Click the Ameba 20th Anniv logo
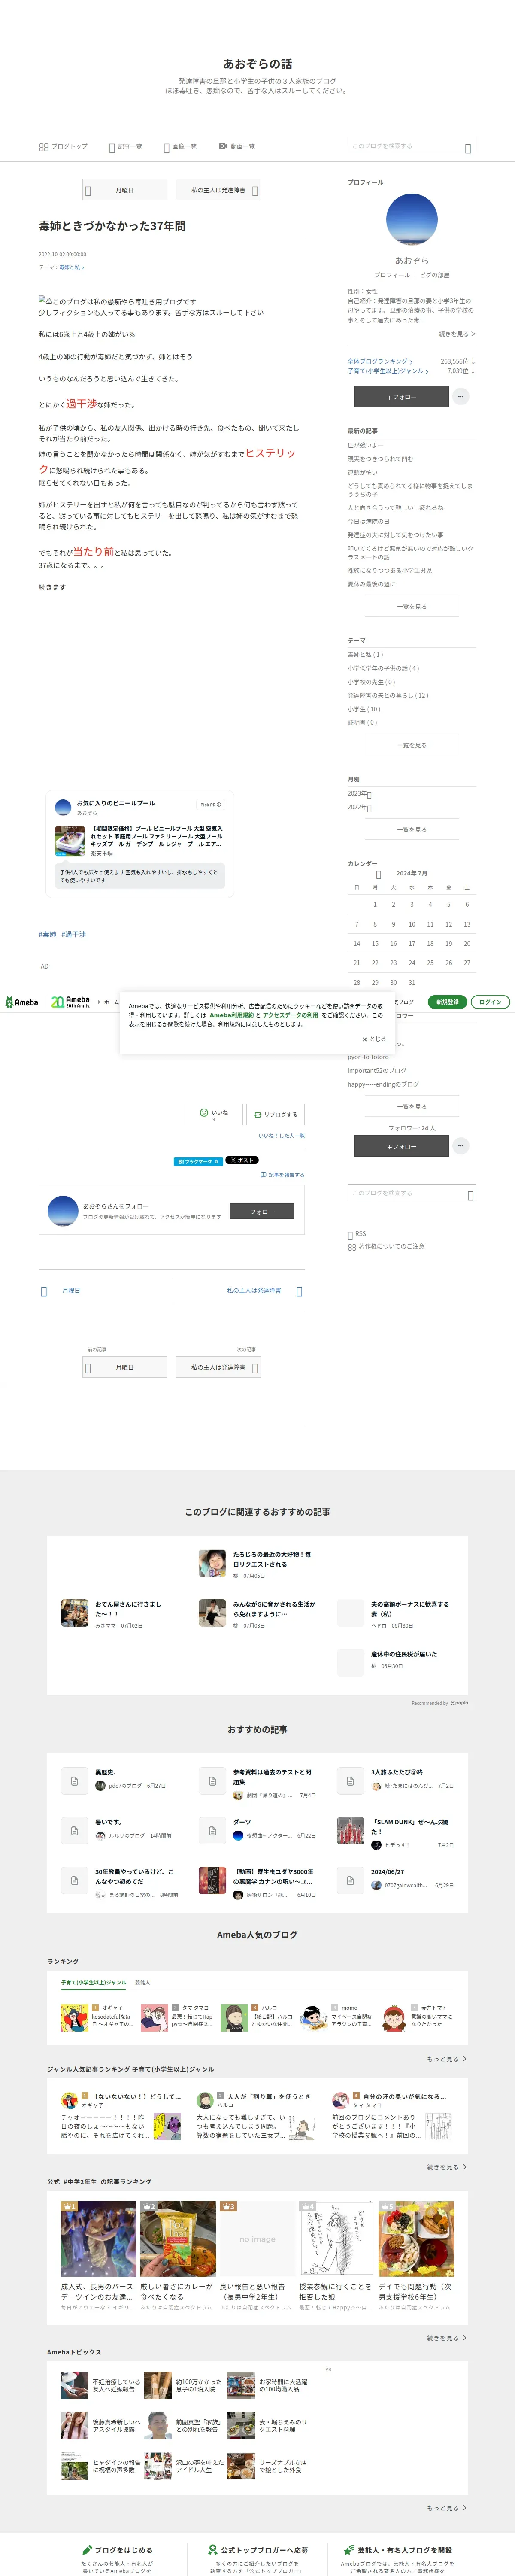 71,1002
